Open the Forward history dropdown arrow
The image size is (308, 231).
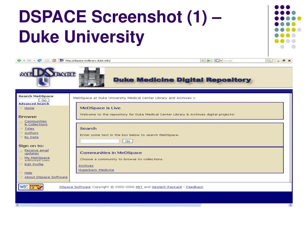point(34,60)
